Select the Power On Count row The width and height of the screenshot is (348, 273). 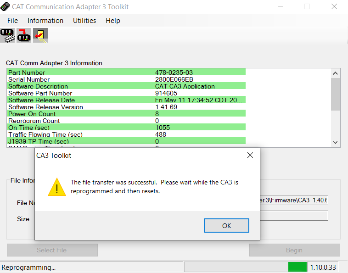click(126, 113)
